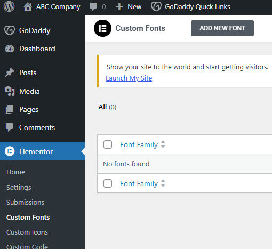The height and width of the screenshot is (249, 272).
Task: Click the bottom Font Family column header
Action: [x=139, y=183]
